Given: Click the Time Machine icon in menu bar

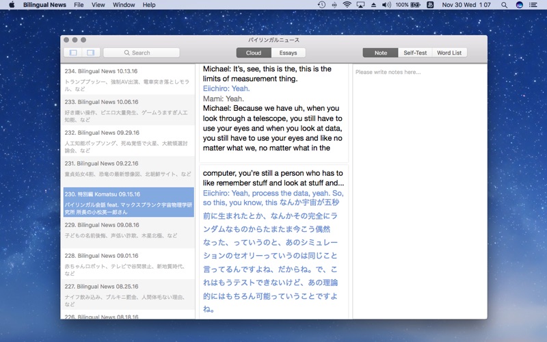Looking at the screenshot, I should click(x=321, y=5).
